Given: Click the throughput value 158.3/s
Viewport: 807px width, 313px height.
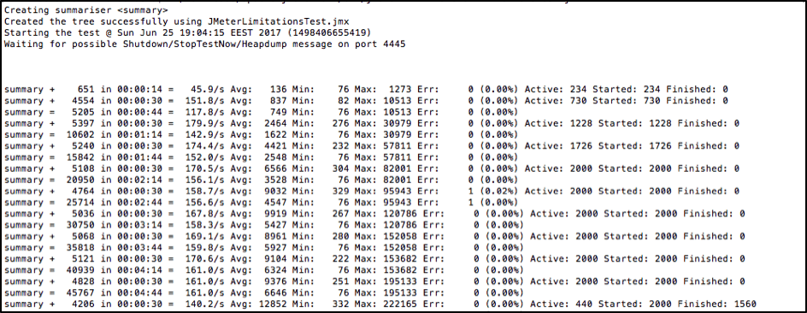Looking at the screenshot, I should pyautogui.click(x=204, y=225).
